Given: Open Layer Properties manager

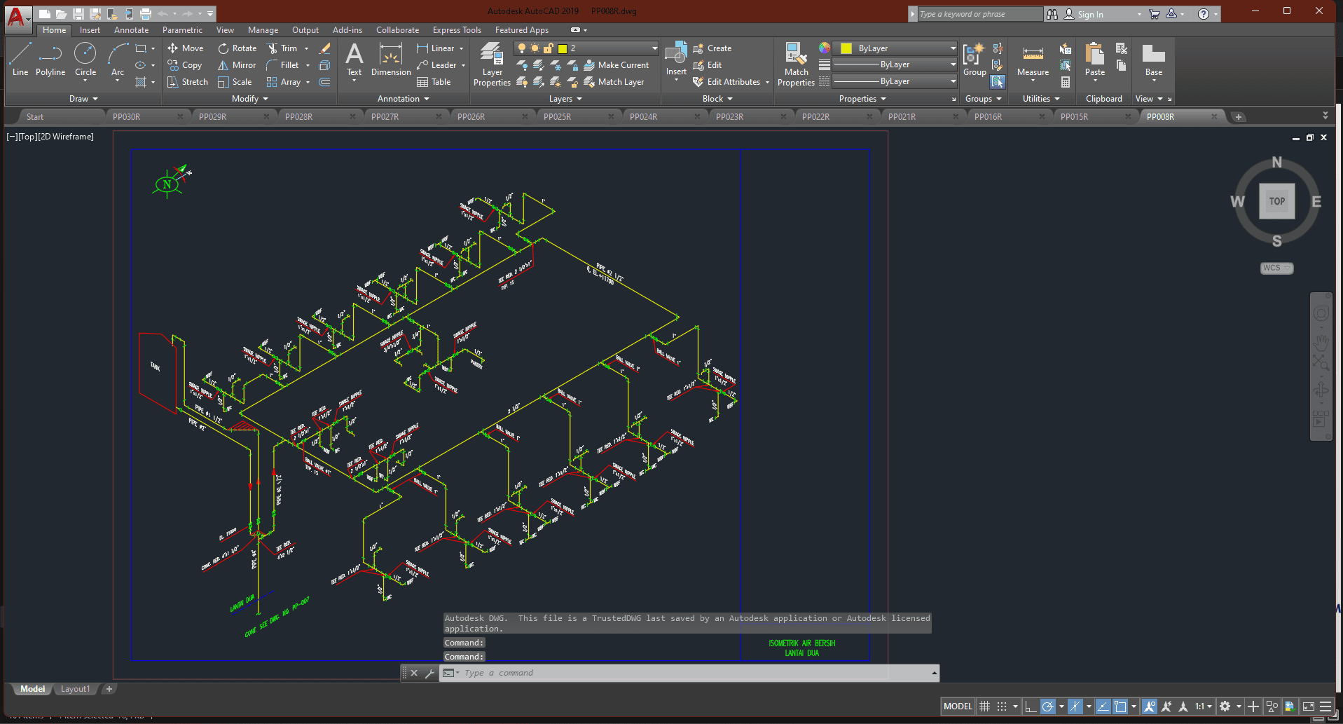Looking at the screenshot, I should point(492,64).
